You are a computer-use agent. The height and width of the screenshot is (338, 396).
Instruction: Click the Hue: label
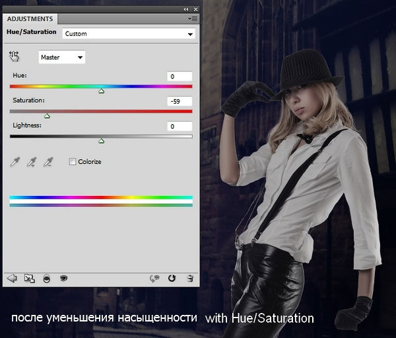coord(20,75)
